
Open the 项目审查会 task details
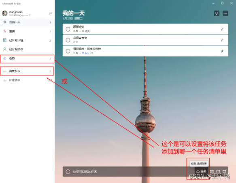(x=145, y=40)
